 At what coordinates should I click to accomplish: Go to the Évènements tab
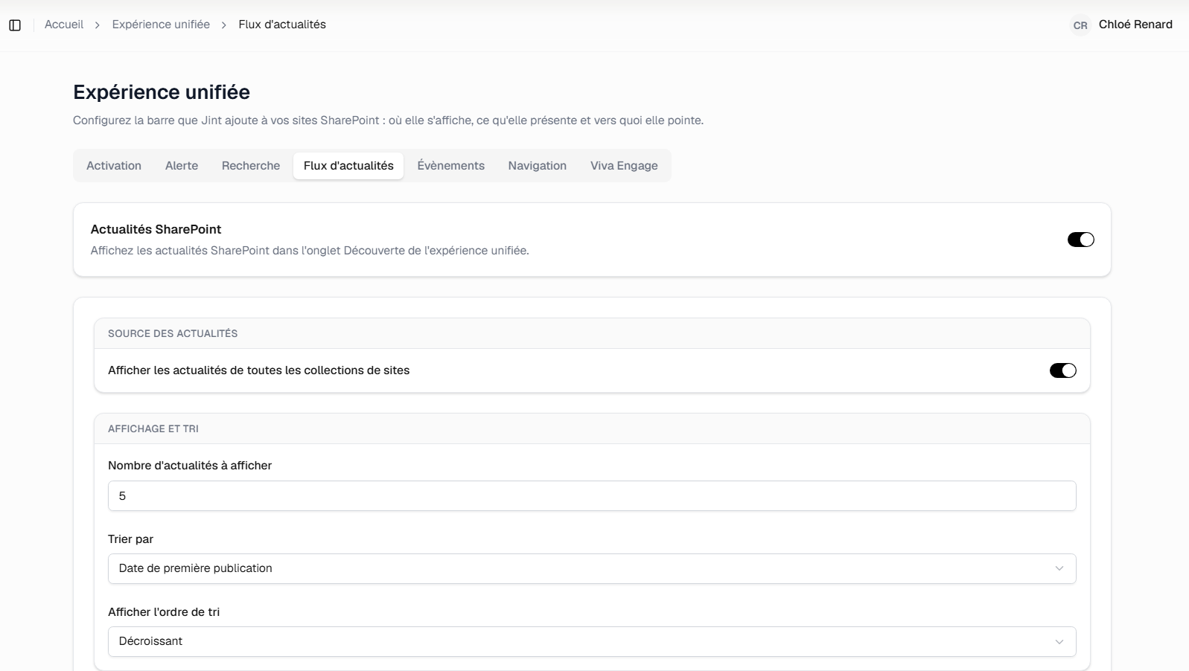450,166
